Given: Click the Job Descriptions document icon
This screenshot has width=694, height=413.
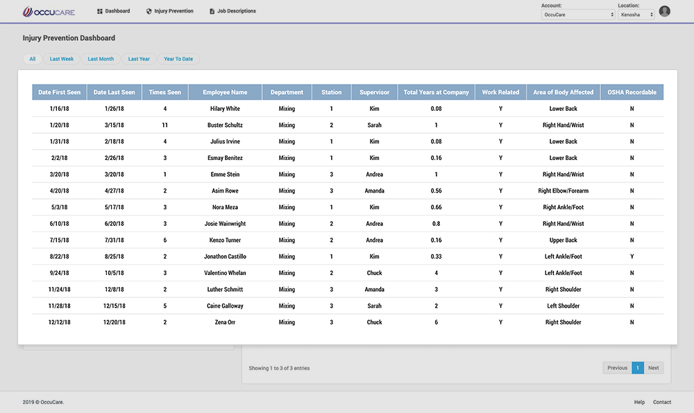Looking at the screenshot, I should click(x=212, y=11).
